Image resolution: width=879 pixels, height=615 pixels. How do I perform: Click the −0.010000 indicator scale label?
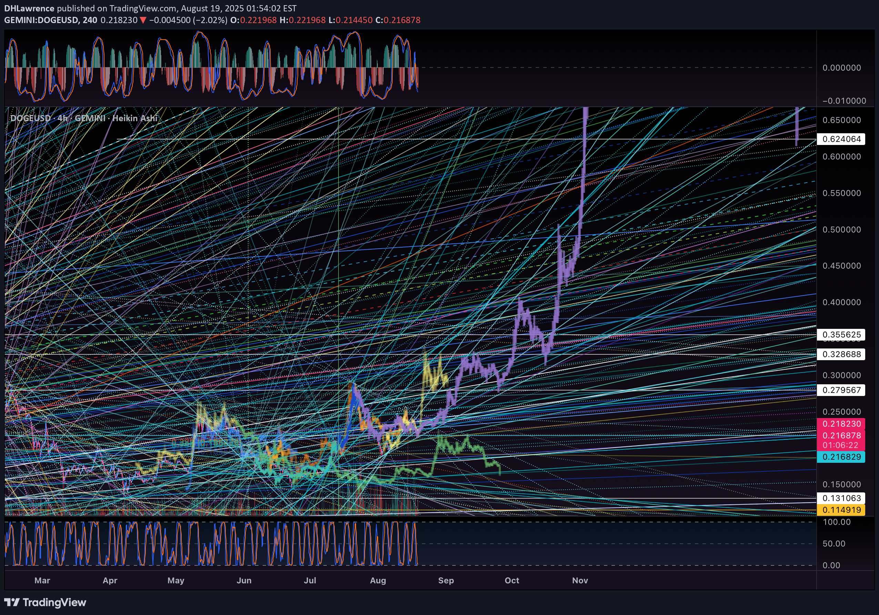pos(844,101)
